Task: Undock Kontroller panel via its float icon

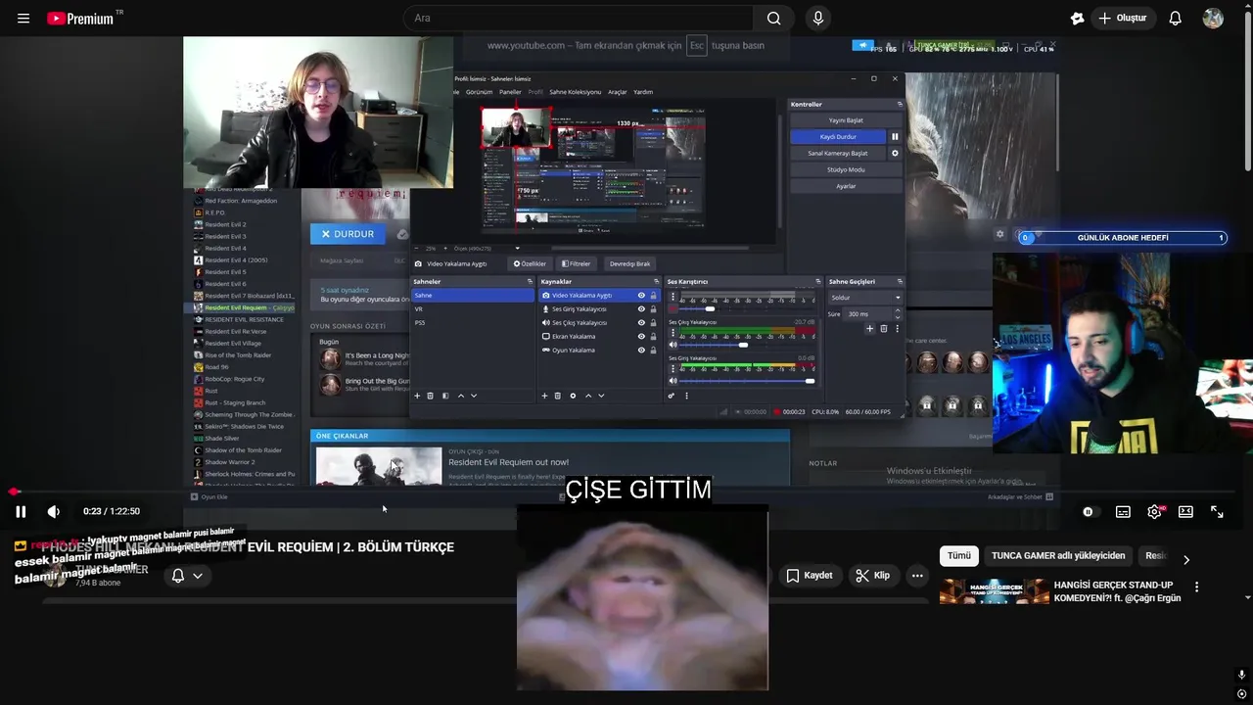Action: (x=900, y=104)
